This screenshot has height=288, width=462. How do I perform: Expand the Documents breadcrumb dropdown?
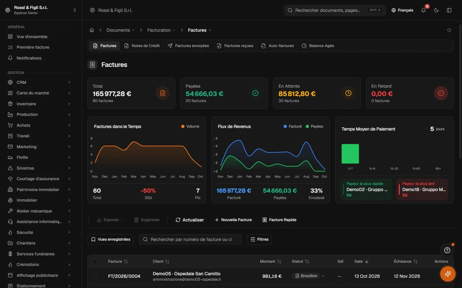click(120, 30)
